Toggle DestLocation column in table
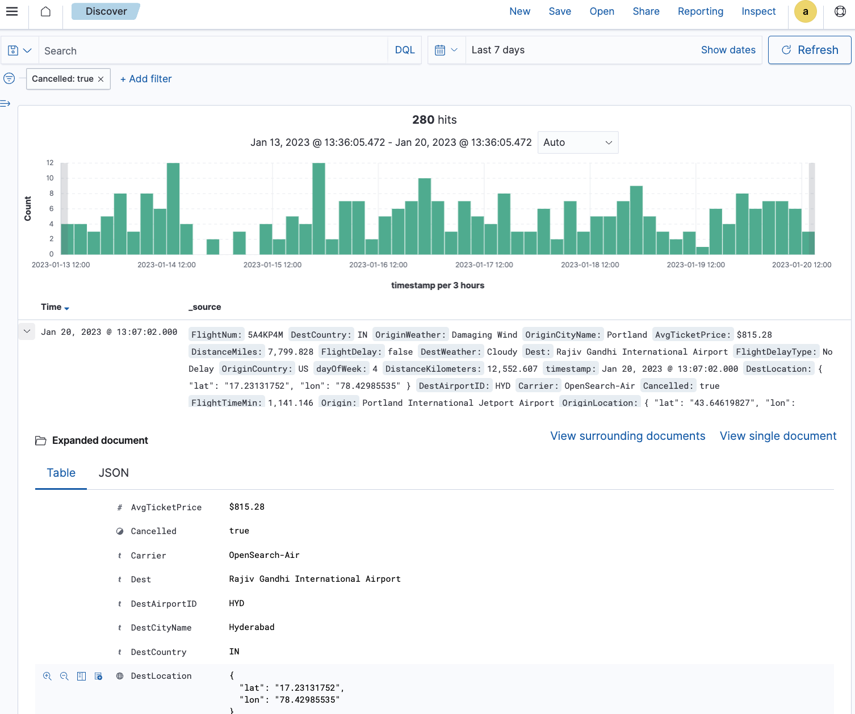 click(81, 676)
